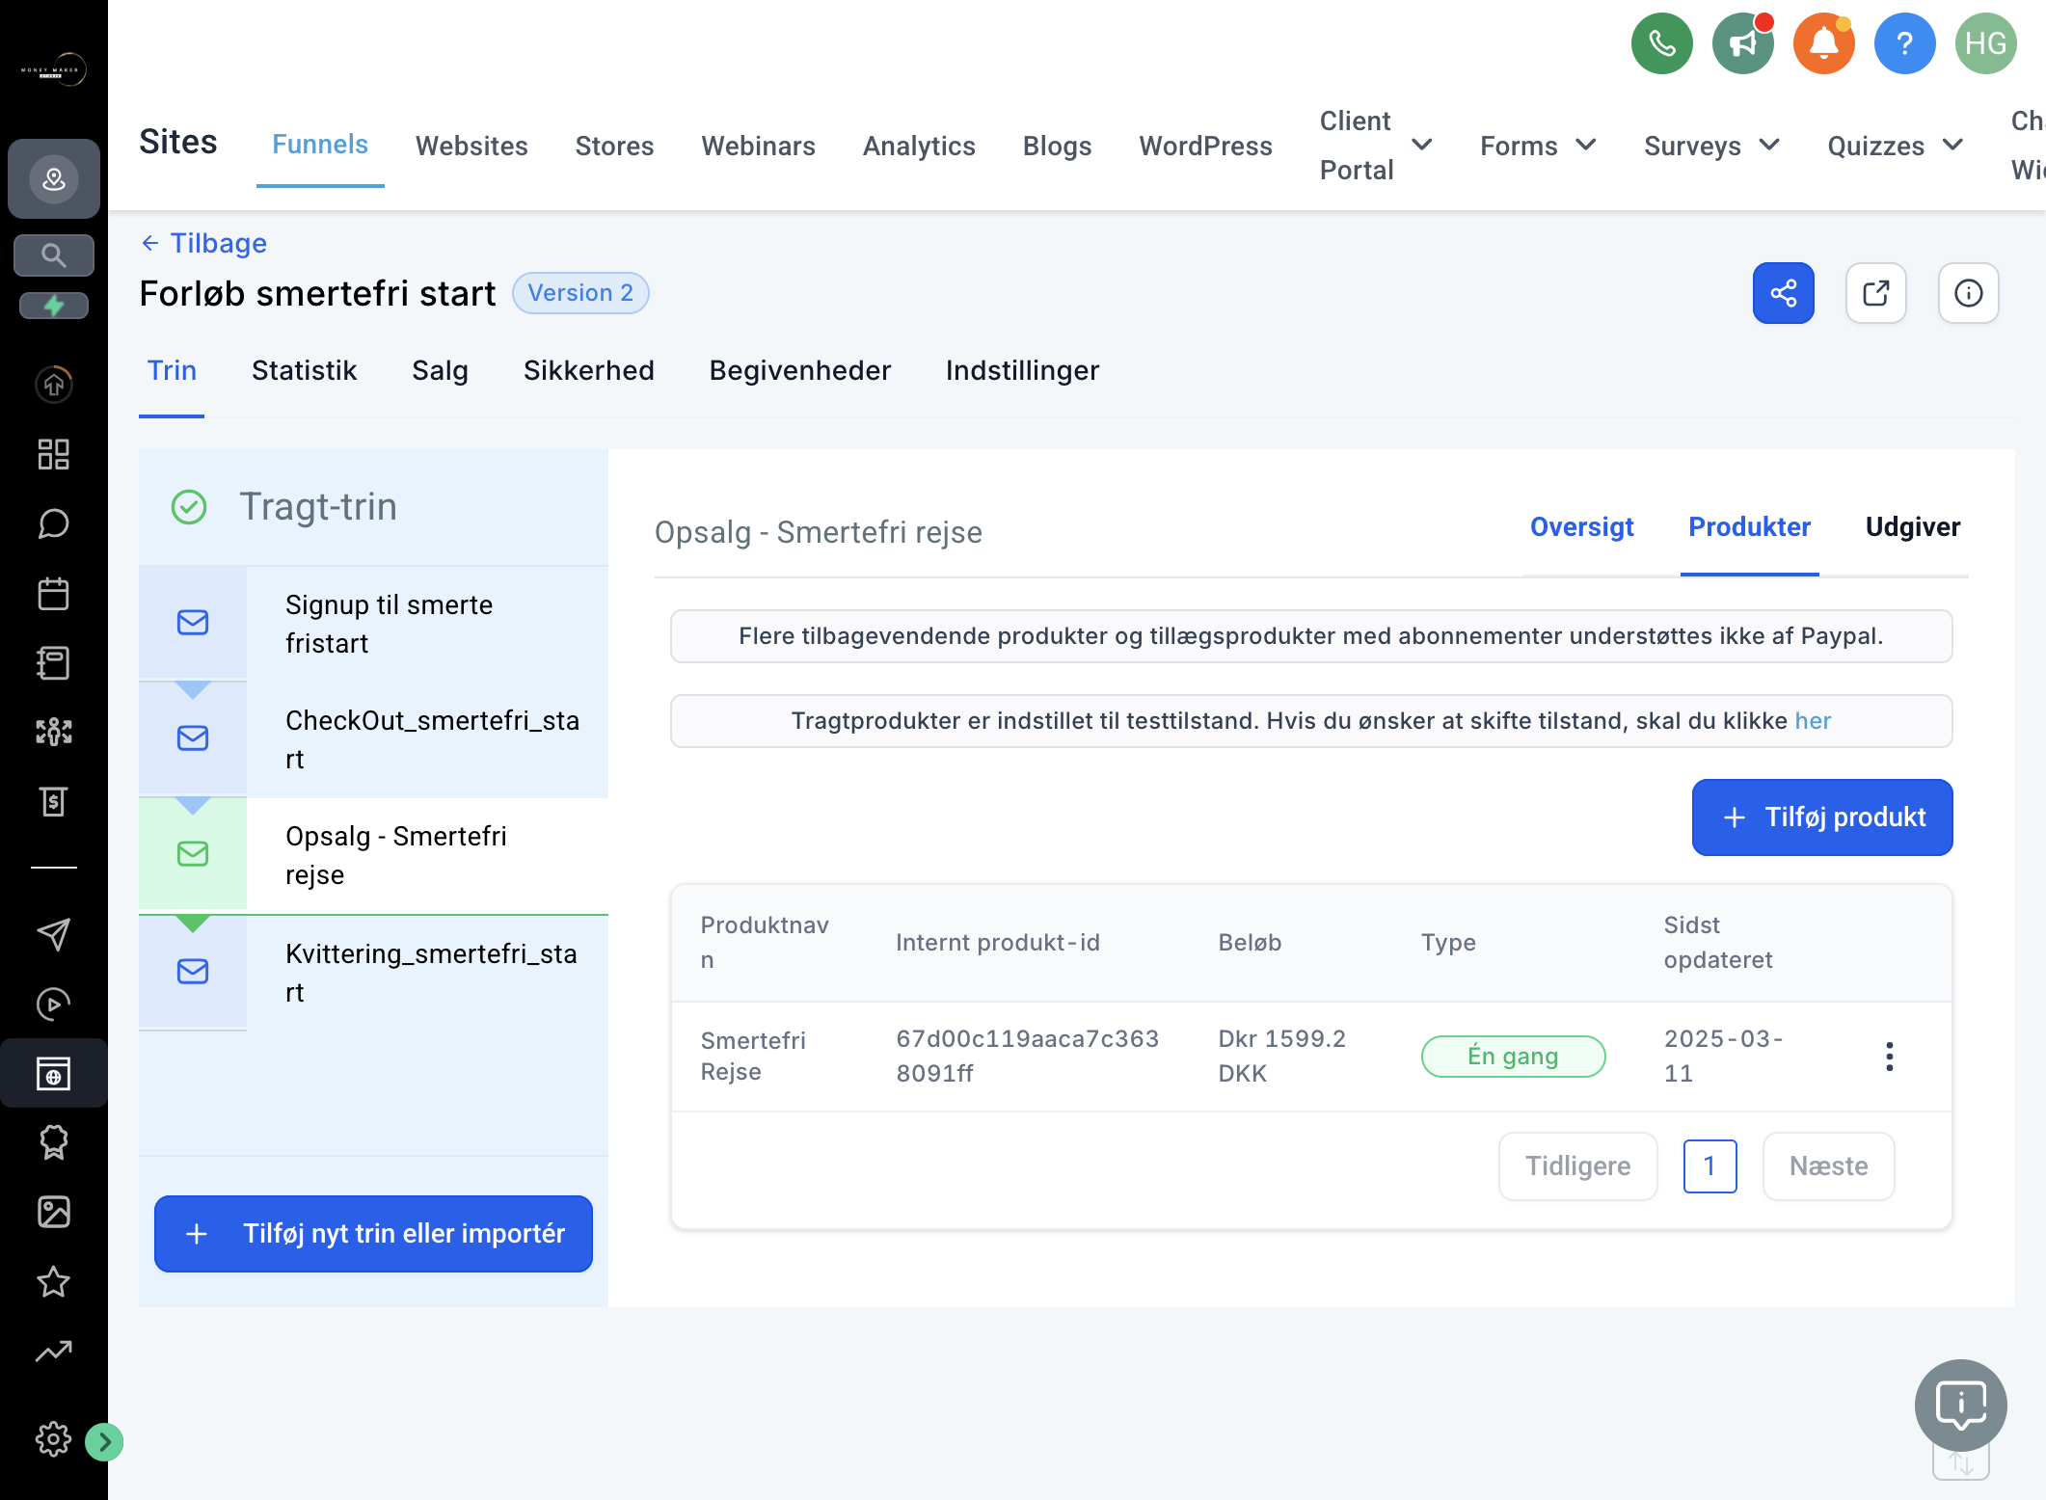Click the lightning quick actions icon

click(54, 306)
